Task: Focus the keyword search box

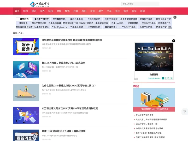Action: [140, 4]
